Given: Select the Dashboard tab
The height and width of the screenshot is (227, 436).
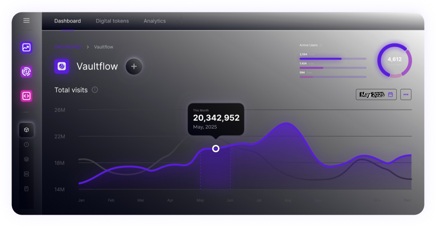Looking at the screenshot, I should click(68, 21).
